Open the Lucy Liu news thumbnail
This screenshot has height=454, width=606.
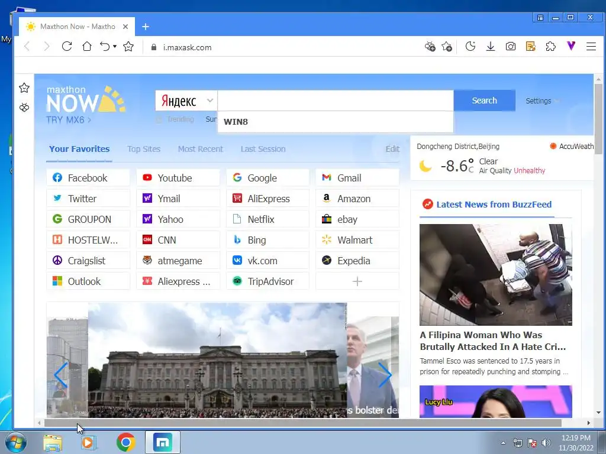tap(496, 401)
